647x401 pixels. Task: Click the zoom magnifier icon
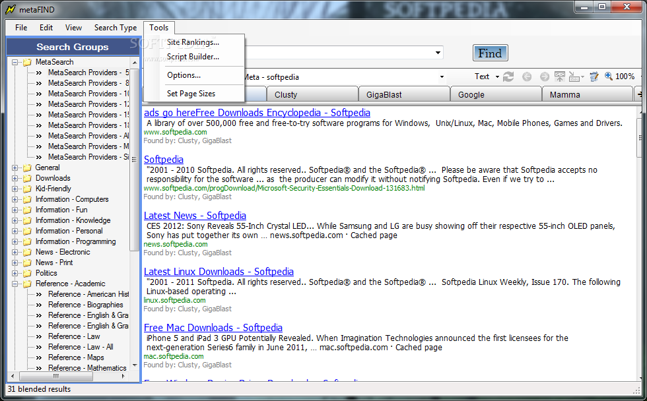[x=609, y=77]
